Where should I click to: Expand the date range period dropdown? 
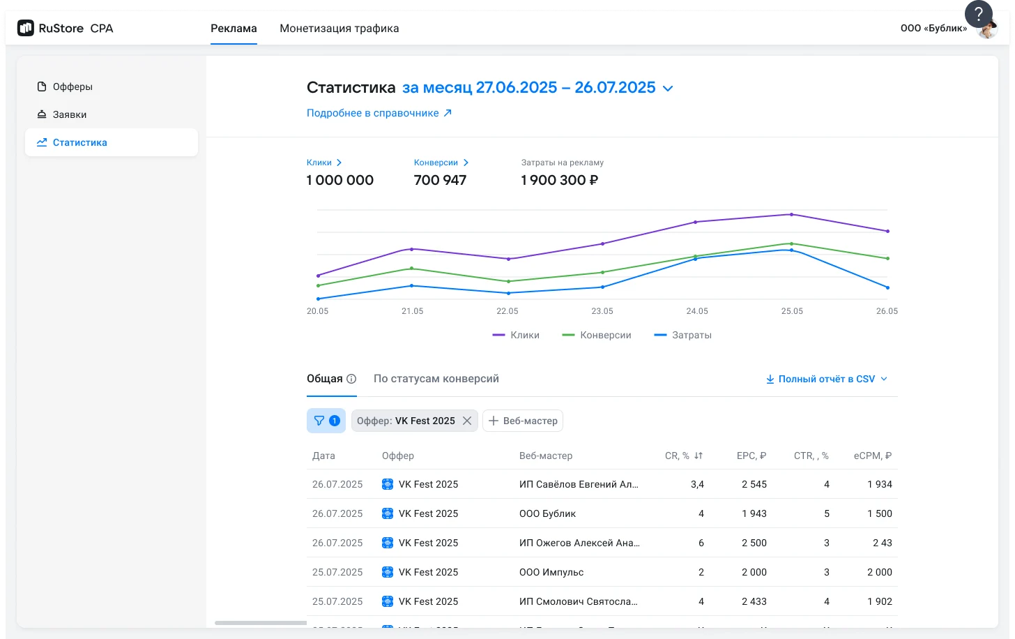[667, 89]
